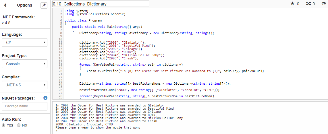Click line number 18 in gutter
Viewport: 328px width, 134px height.
(60, 65)
